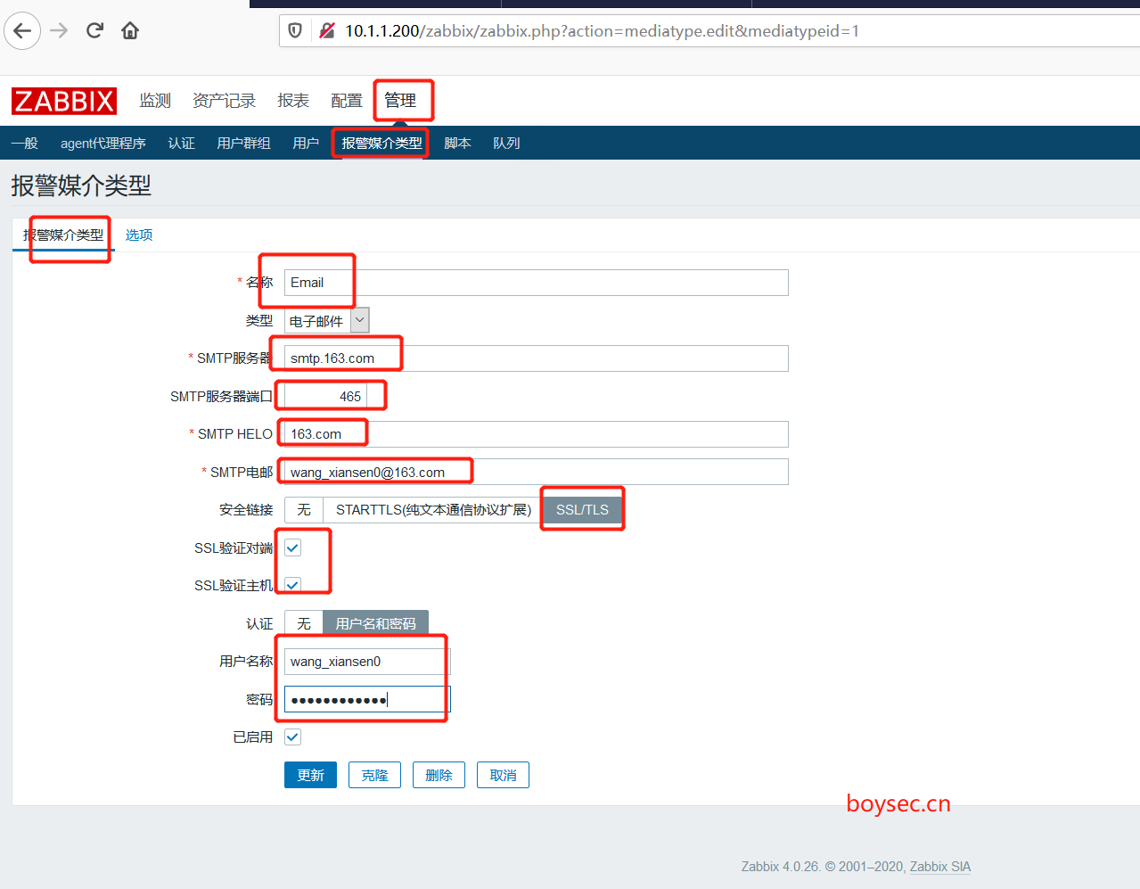Click the 密码 password field

point(367,699)
